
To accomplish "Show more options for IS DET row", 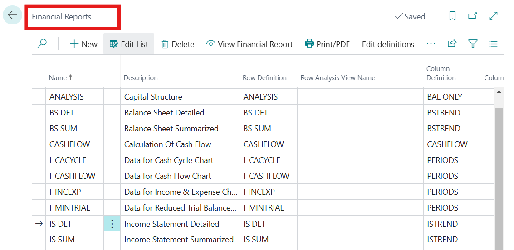I will coord(112,224).
